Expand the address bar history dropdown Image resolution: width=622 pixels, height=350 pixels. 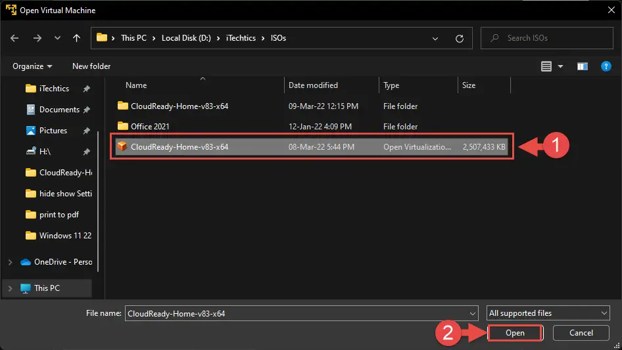coord(435,39)
